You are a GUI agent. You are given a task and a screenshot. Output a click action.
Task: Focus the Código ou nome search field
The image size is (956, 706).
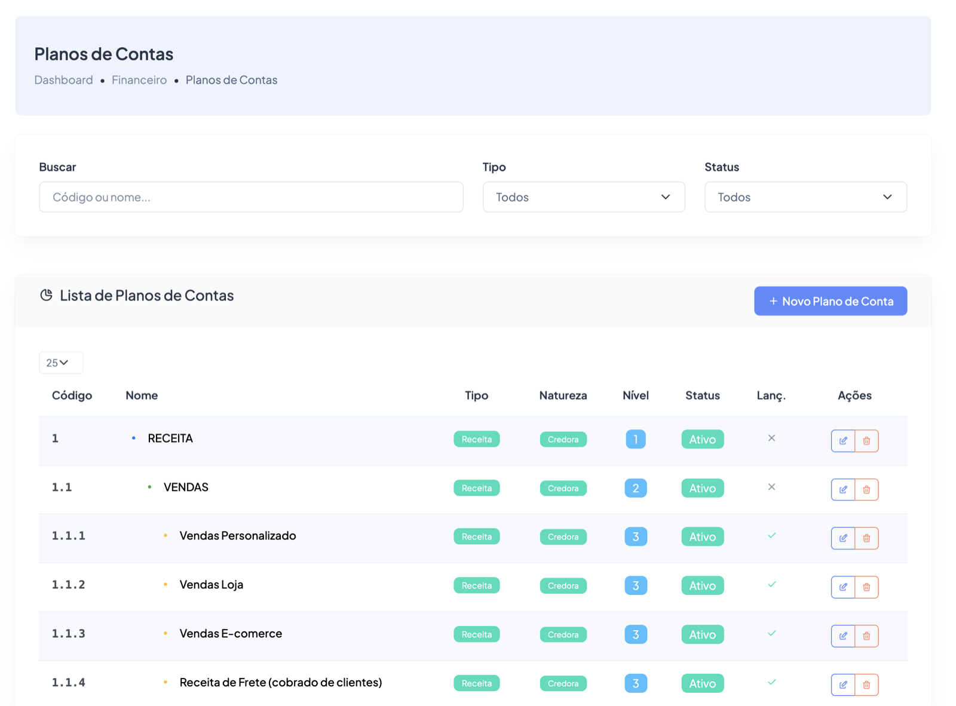pyautogui.click(x=251, y=197)
